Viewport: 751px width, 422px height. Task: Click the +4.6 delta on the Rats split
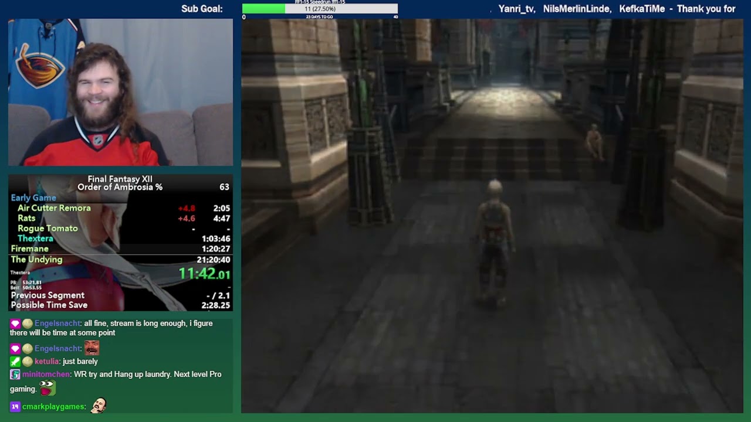(x=187, y=219)
